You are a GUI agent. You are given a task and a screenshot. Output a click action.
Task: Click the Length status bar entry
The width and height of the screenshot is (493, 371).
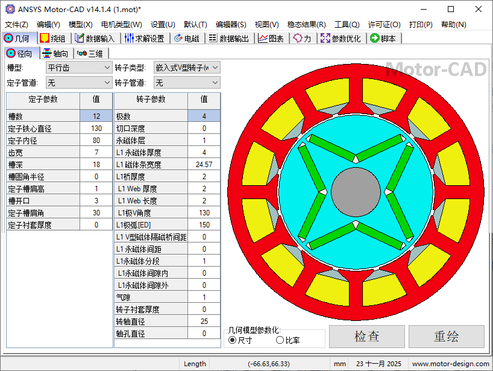pyautogui.click(x=195, y=364)
